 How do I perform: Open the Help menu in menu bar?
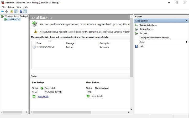point(26,7)
